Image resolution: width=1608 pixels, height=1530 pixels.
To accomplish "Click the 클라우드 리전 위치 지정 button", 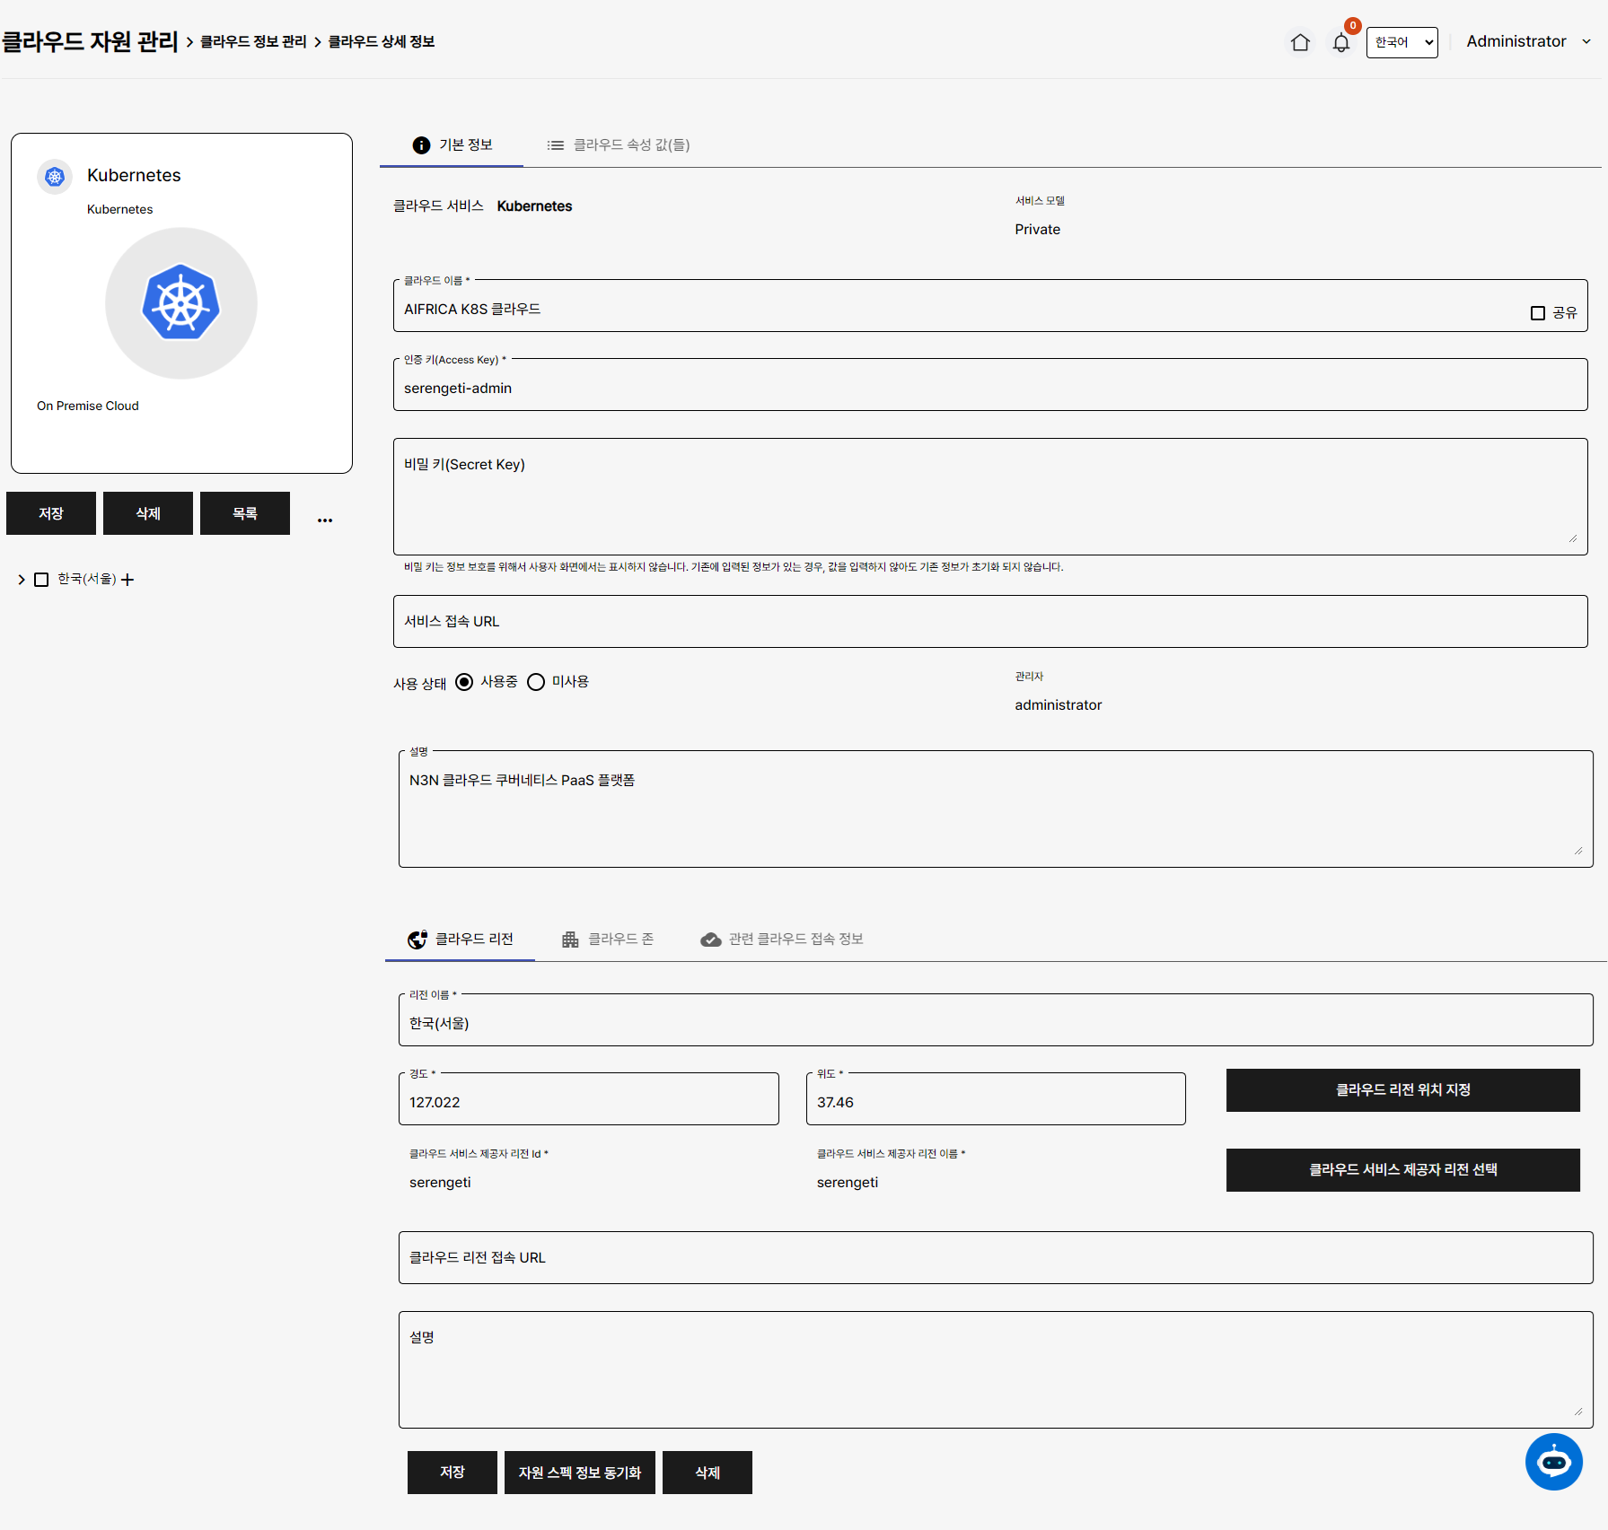I will coord(1402,1089).
